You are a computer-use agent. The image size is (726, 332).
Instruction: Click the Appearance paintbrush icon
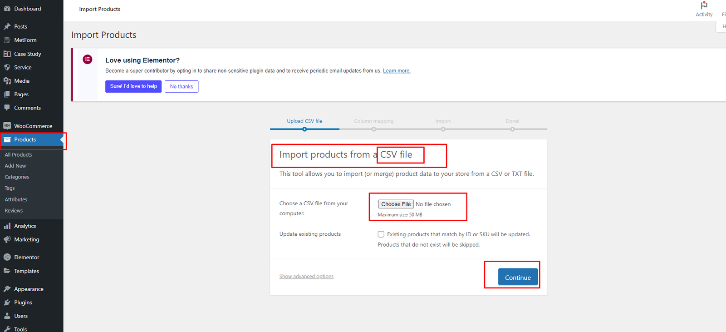coord(7,289)
